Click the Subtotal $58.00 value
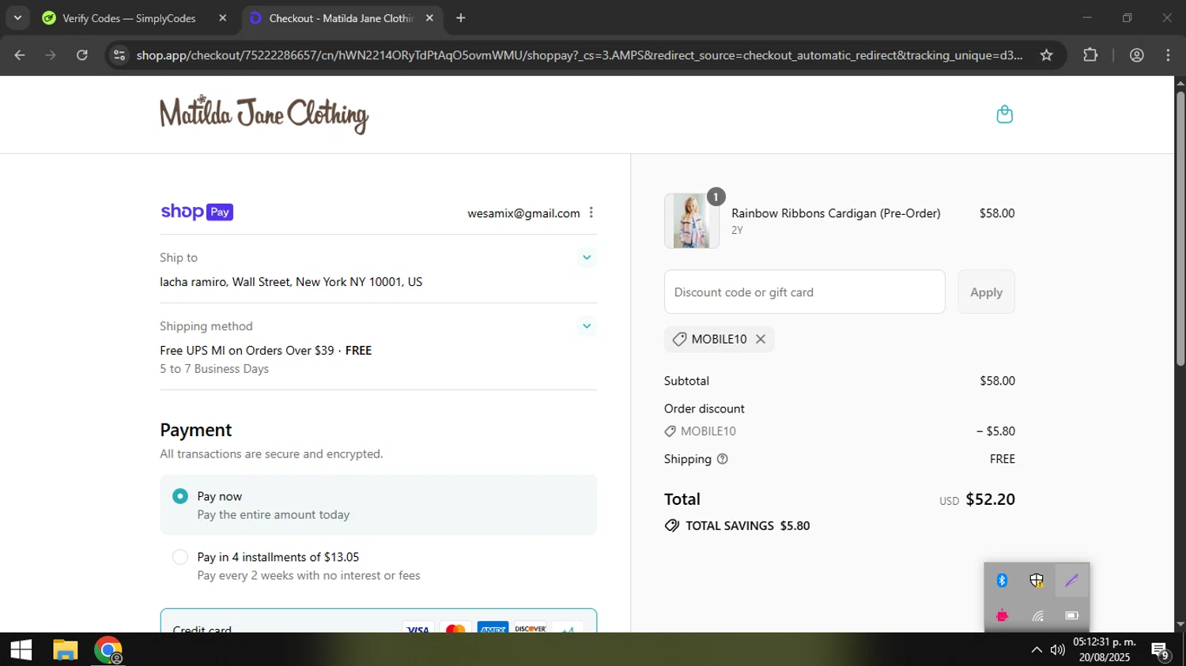Viewport: 1186px width, 666px height. pyautogui.click(x=997, y=381)
